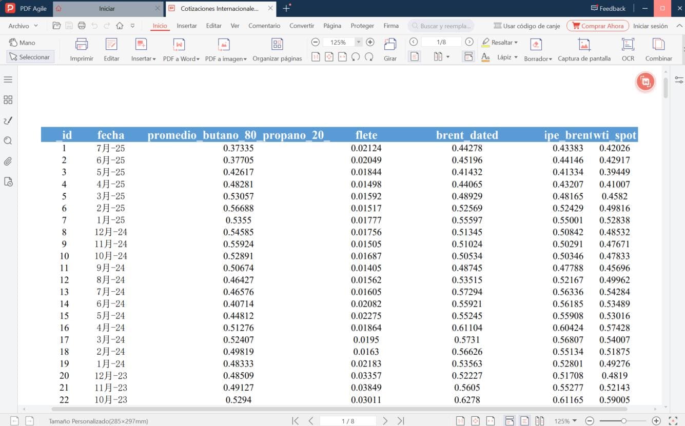
Task: Click the Comprar Ahora button
Action: click(x=598, y=26)
